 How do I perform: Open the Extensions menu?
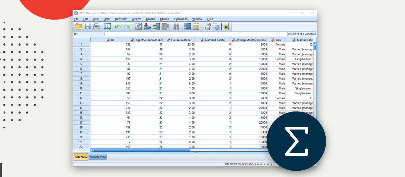click(x=181, y=19)
